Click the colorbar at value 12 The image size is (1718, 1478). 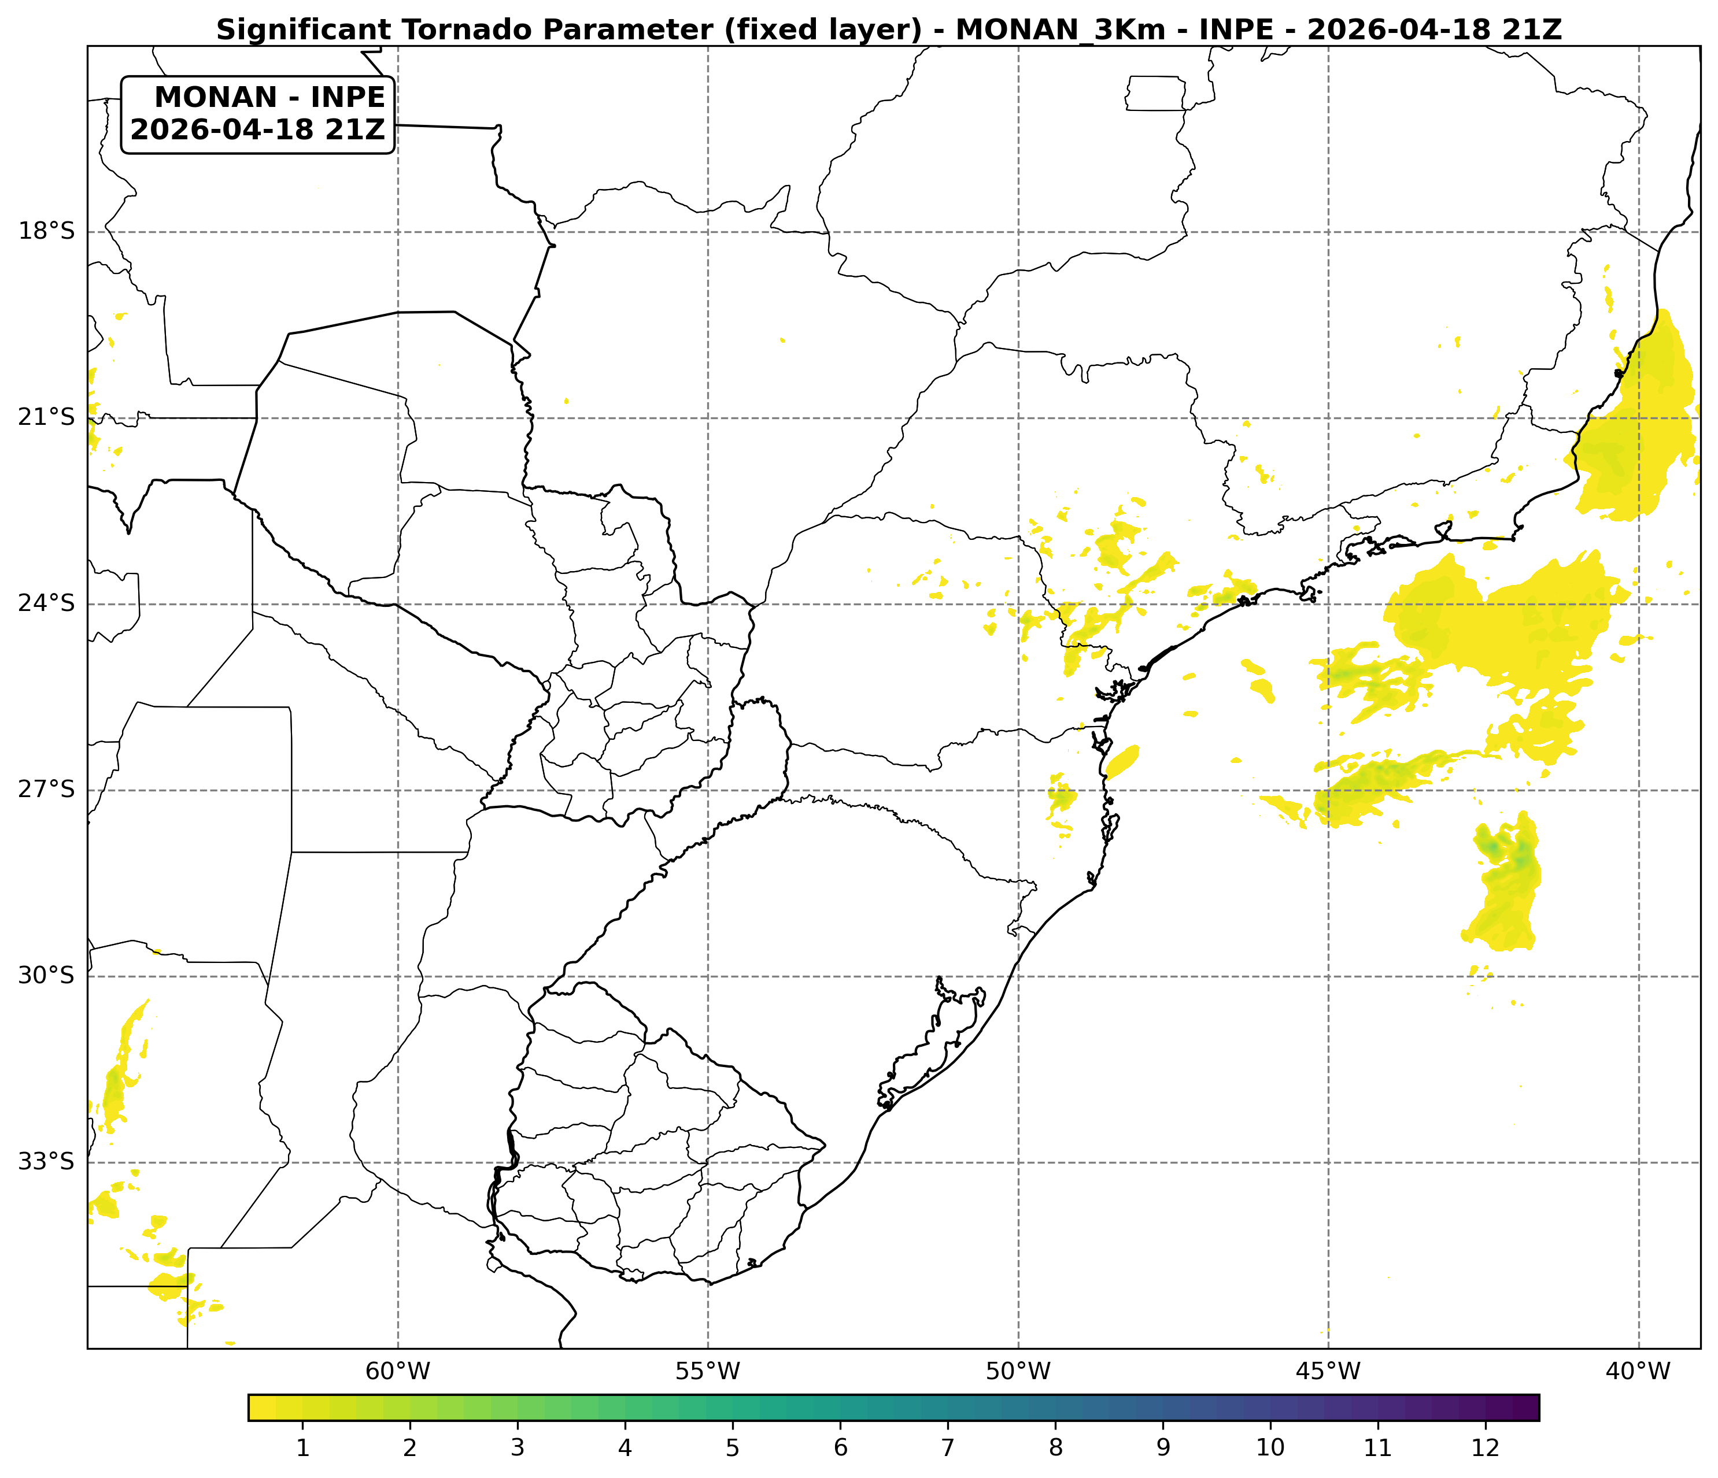click(x=1485, y=1407)
